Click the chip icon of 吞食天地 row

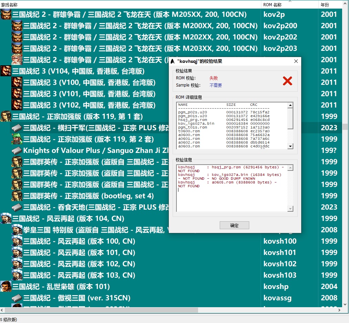coord(17,207)
